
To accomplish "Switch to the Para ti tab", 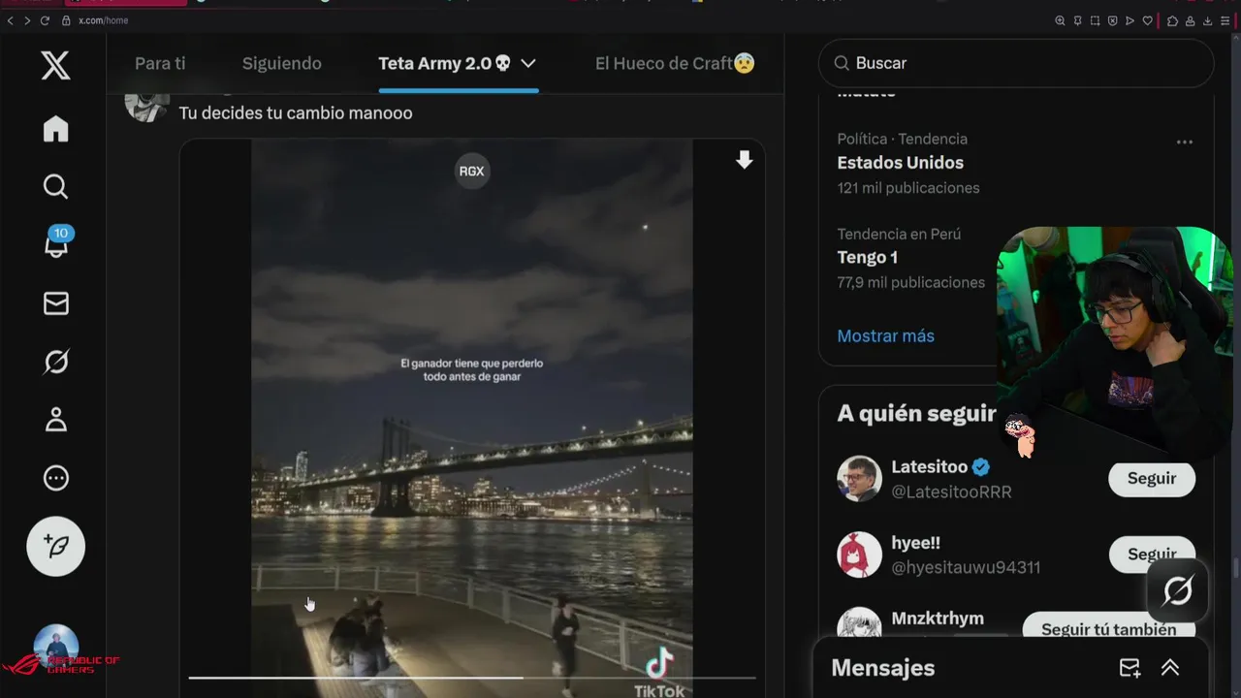I will tap(160, 64).
